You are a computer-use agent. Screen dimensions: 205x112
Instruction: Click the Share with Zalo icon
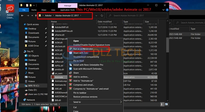point(71,53)
